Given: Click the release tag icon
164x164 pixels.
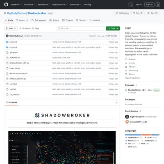Looking at the screenshot, I should point(126,90).
